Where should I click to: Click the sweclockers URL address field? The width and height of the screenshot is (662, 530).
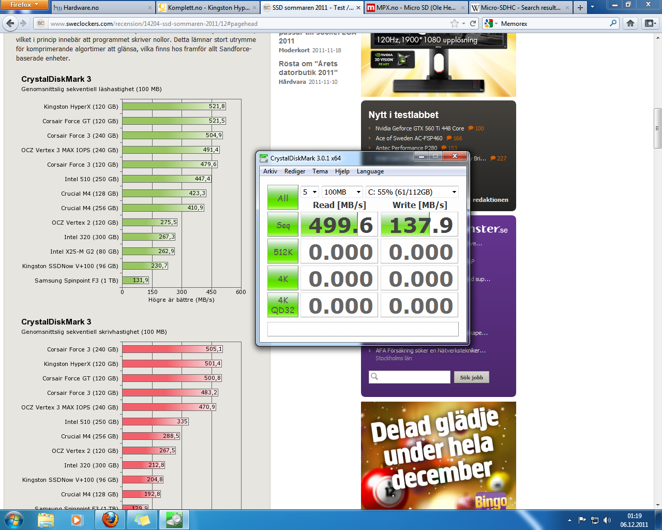tap(248, 23)
